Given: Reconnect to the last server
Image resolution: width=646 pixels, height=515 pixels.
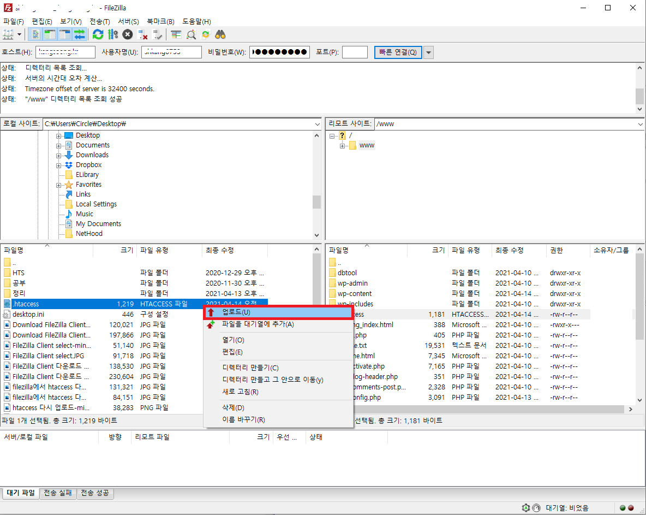Looking at the screenshot, I should 157,34.
